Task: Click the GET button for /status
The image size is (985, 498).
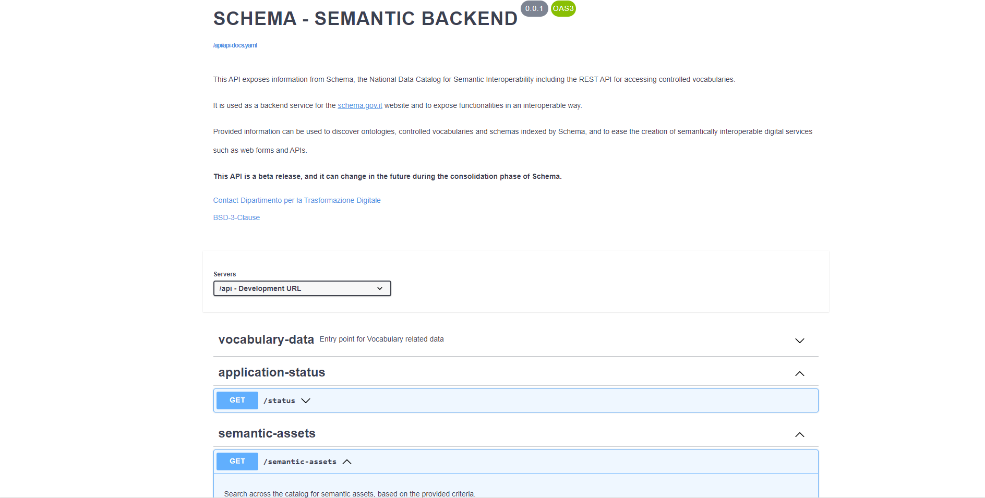Action: 237,400
